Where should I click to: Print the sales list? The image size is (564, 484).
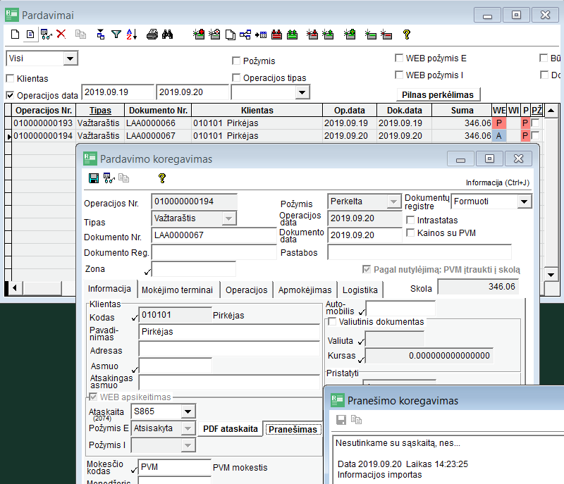click(x=152, y=35)
